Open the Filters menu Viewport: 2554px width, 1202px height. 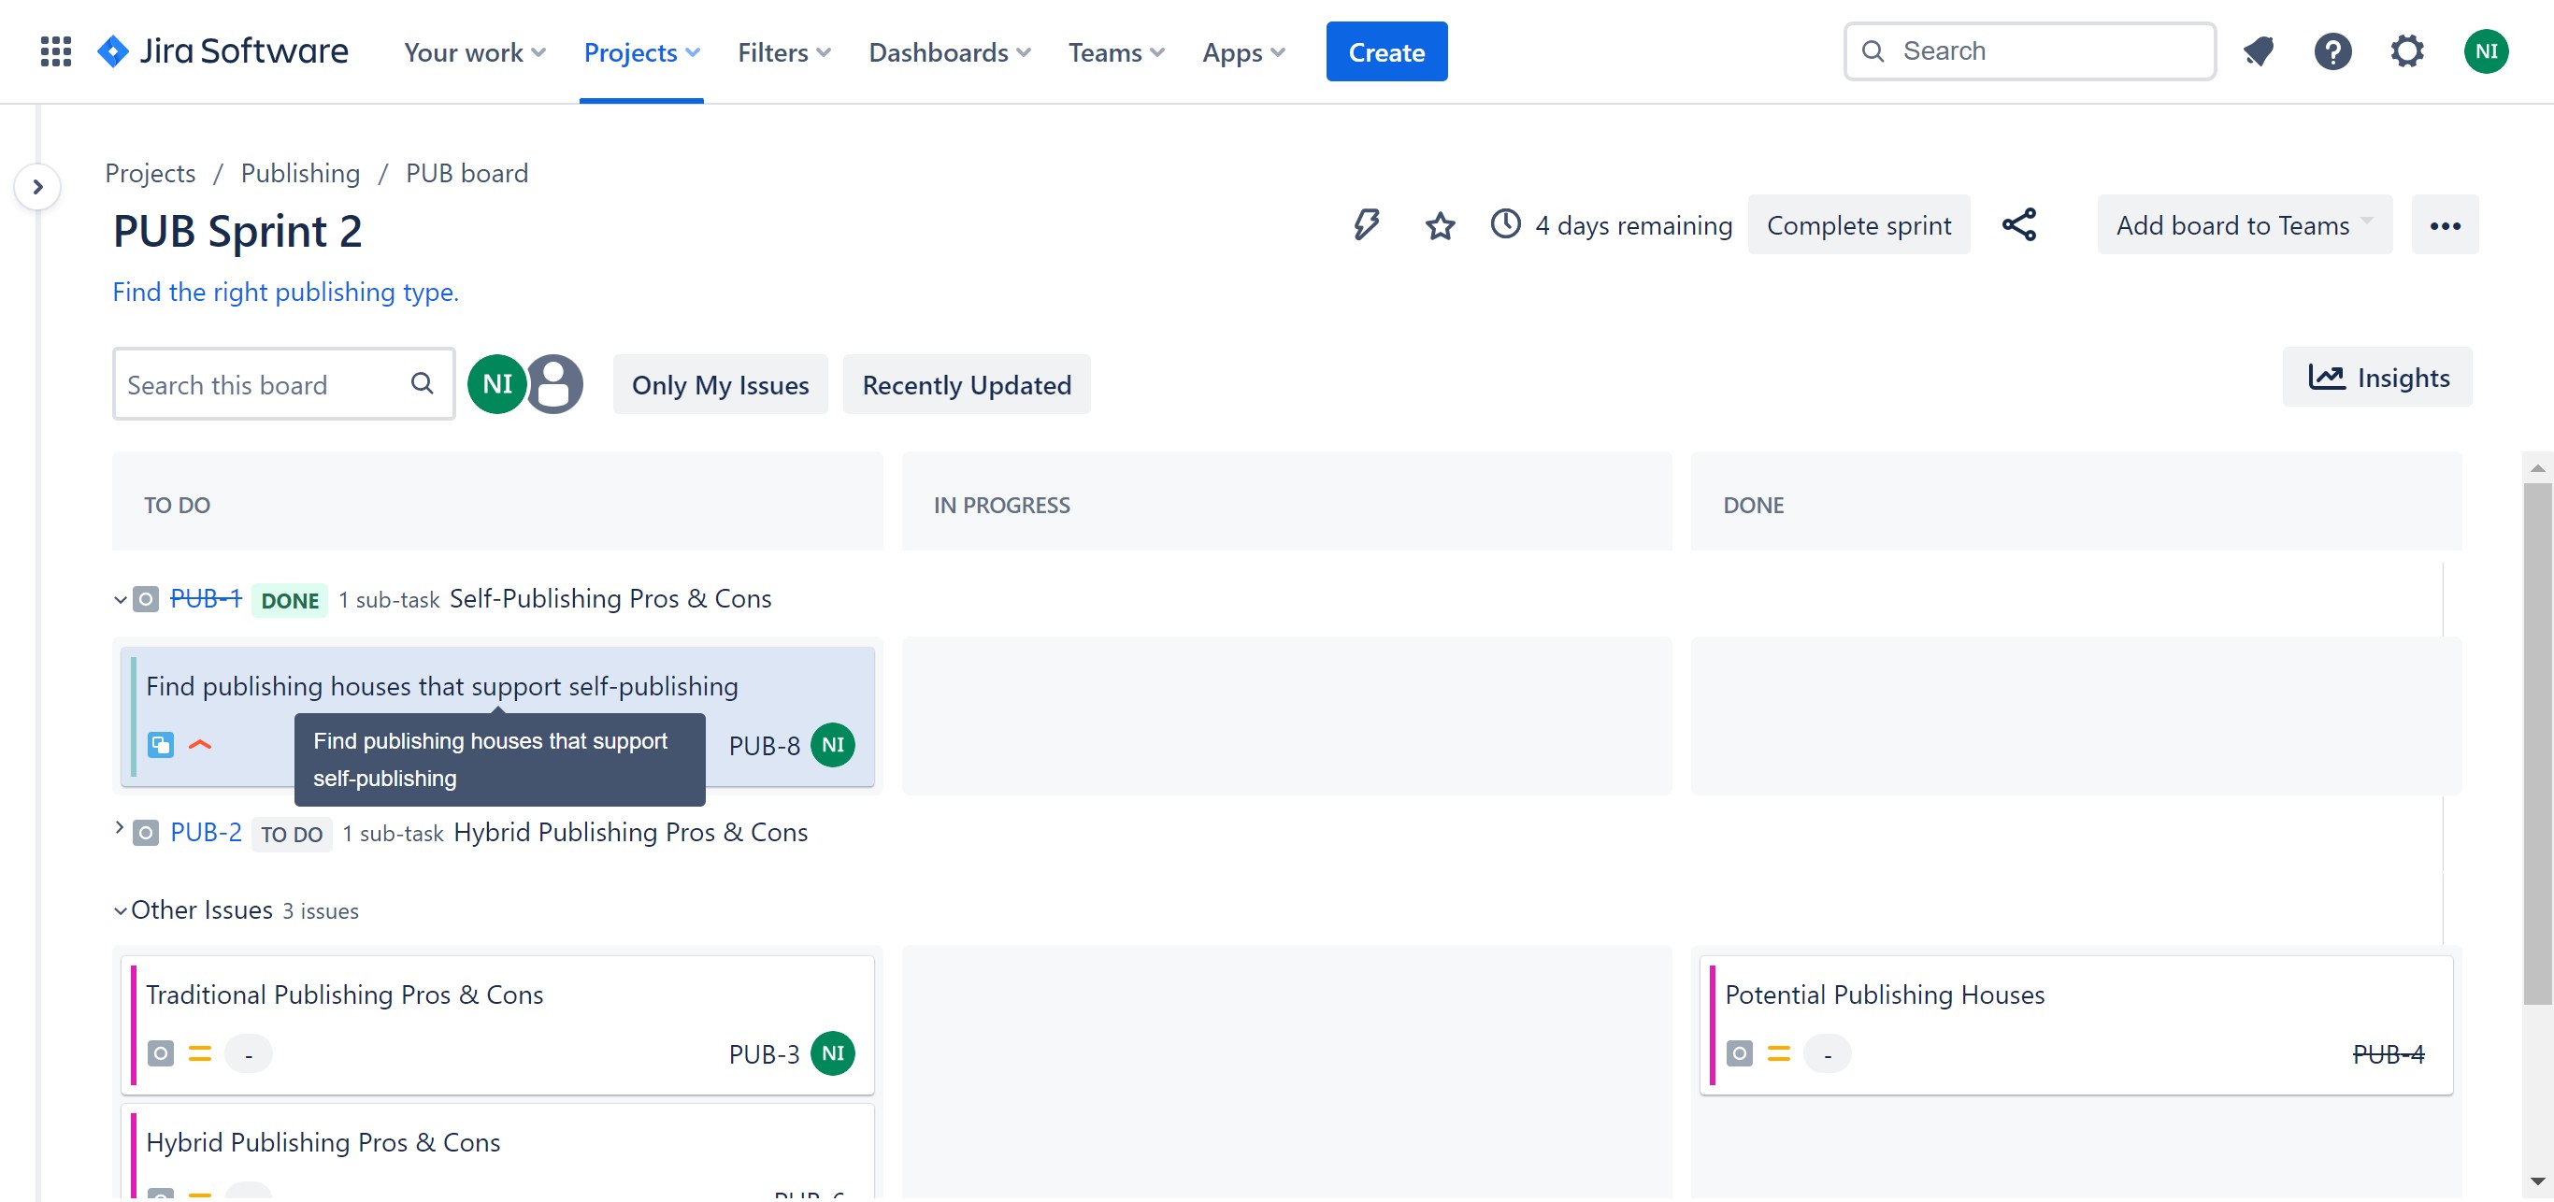[x=783, y=51]
